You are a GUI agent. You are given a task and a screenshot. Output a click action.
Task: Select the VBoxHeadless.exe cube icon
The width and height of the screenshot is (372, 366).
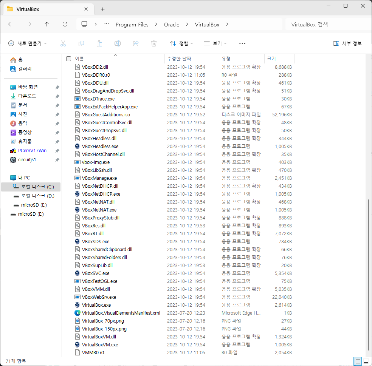(x=77, y=146)
